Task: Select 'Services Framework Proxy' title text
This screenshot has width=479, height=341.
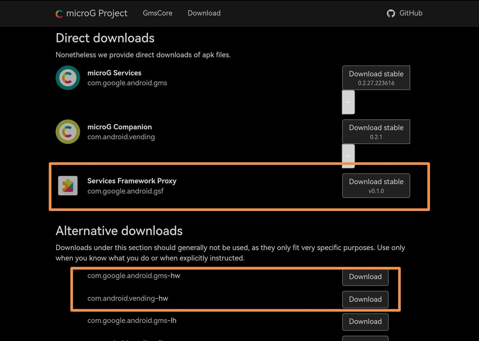Action: (x=132, y=181)
